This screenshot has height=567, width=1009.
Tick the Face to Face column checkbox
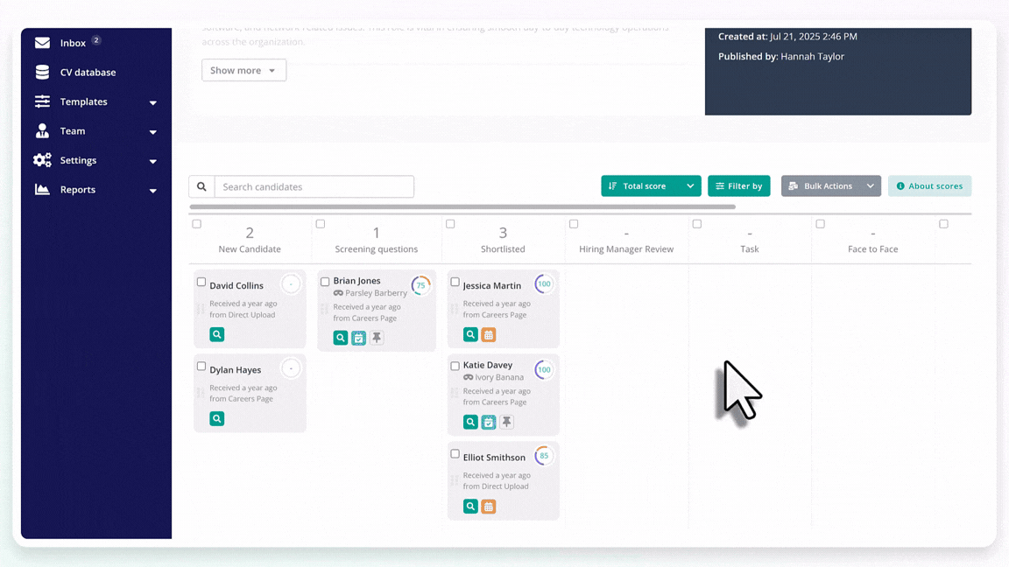click(821, 224)
